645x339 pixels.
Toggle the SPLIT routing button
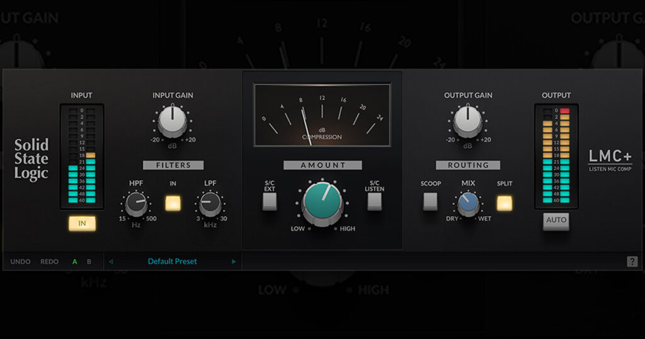[505, 204]
